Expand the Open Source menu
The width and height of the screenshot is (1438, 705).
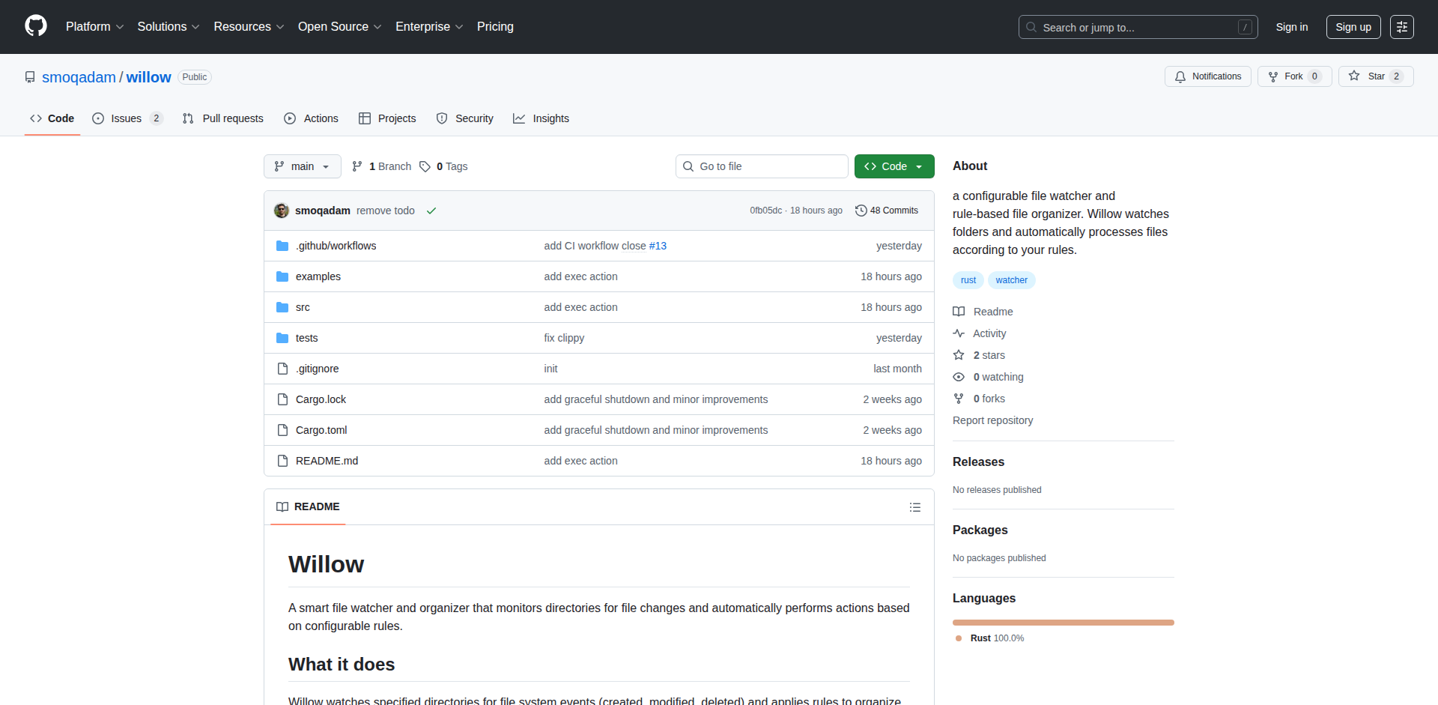pos(339,27)
